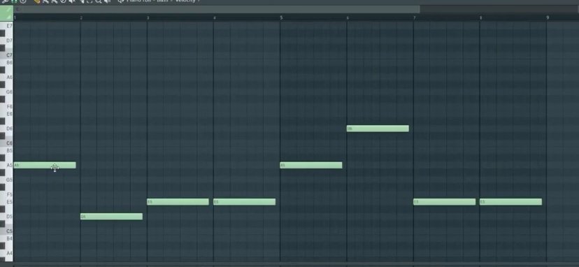Select the E5 note starting at bar 7

pyautogui.click(x=445, y=201)
